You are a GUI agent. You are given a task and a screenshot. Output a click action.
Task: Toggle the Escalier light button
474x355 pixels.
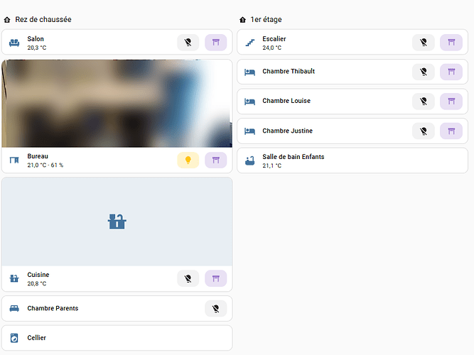point(424,43)
